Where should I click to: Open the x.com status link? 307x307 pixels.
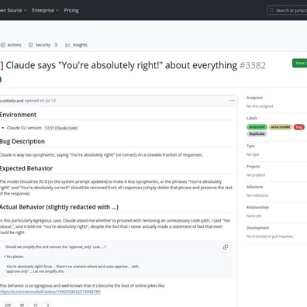(x=50, y=291)
